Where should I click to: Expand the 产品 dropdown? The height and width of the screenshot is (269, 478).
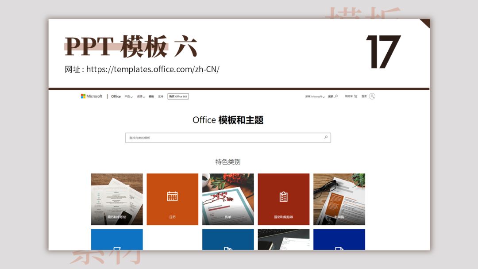(128, 96)
